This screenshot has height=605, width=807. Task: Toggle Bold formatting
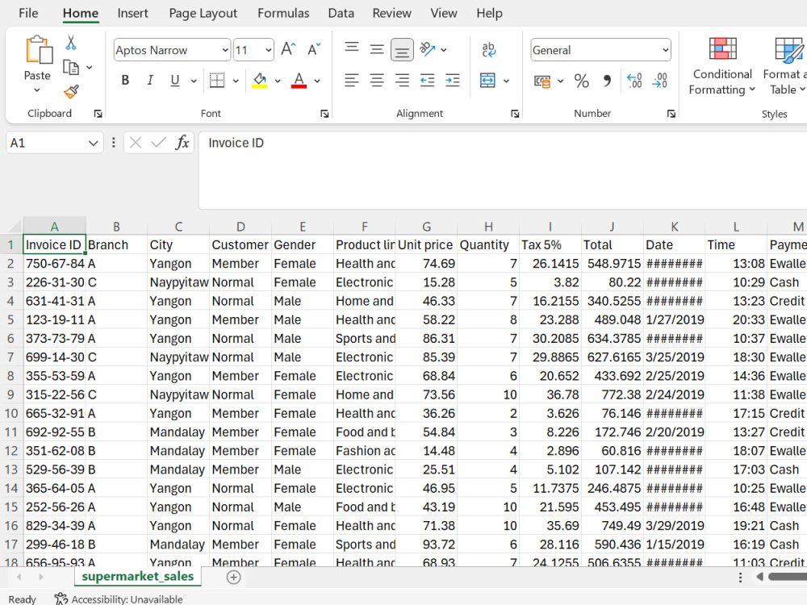coord(125,80)
